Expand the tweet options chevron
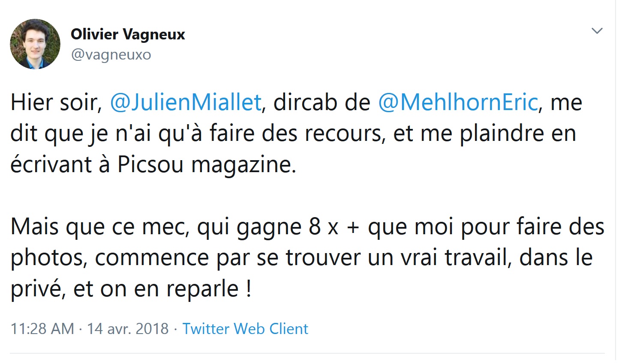Screen dimensions: 622x364 597,31
